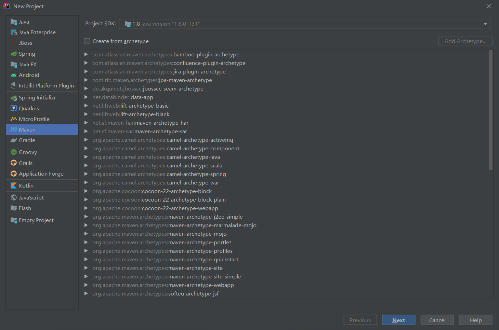Open the Project SDK dropdown arrow
The width and height of the screenshot is (499, 330).
485,24
